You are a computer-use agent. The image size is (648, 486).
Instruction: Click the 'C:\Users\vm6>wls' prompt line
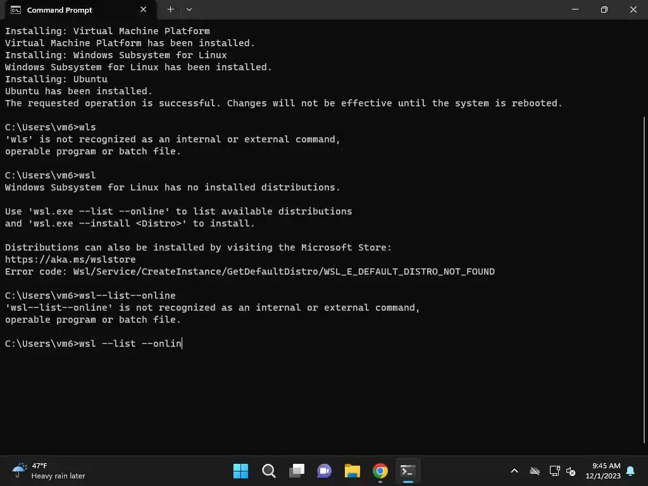[x=51, y=127]
